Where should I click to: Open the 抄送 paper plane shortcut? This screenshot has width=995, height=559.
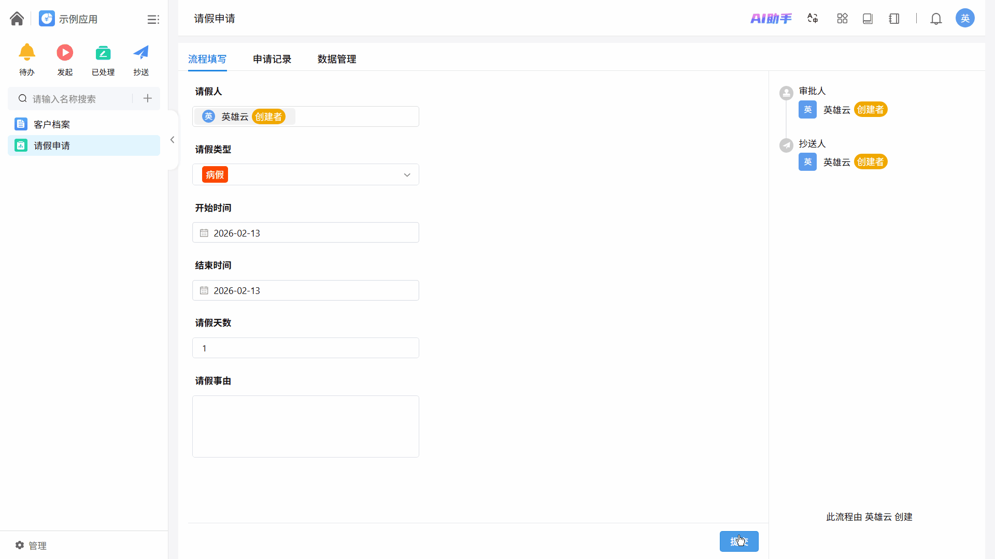click(x=141, y=53)
